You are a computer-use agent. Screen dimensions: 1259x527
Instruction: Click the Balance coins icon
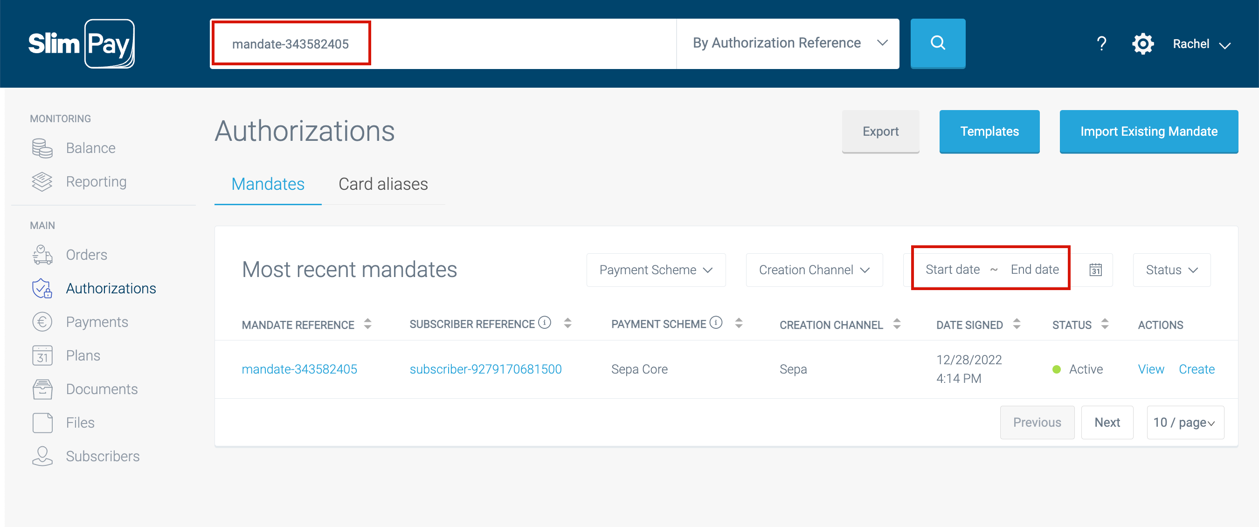[x=42, y=148]
